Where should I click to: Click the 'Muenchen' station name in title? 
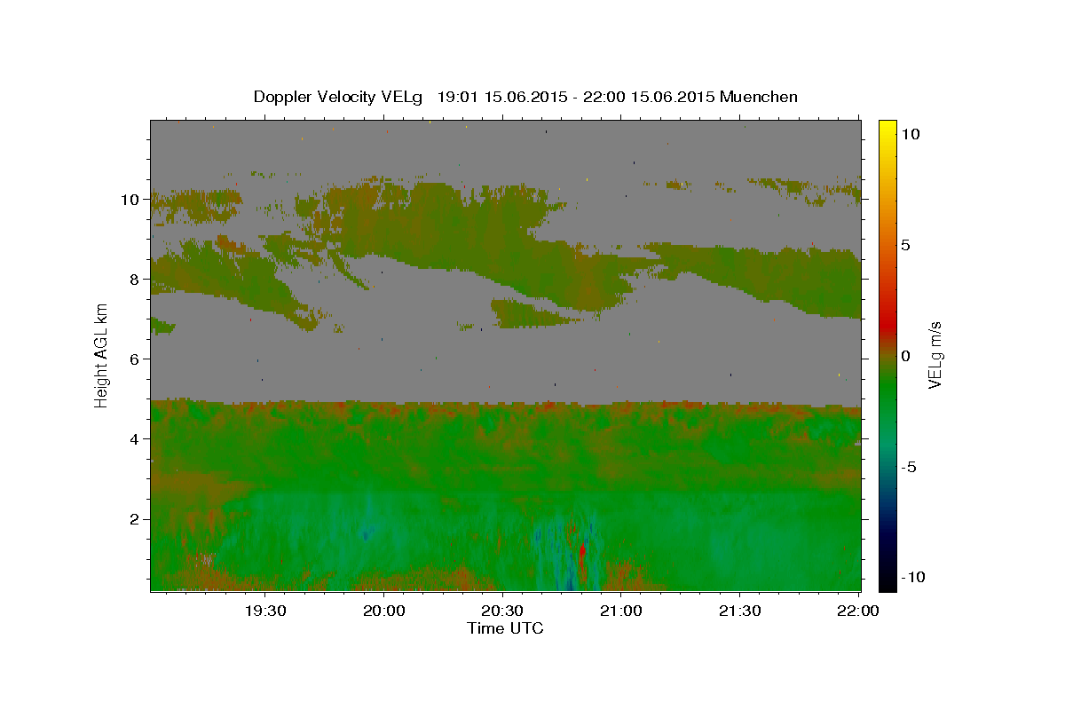click(760, 97)
